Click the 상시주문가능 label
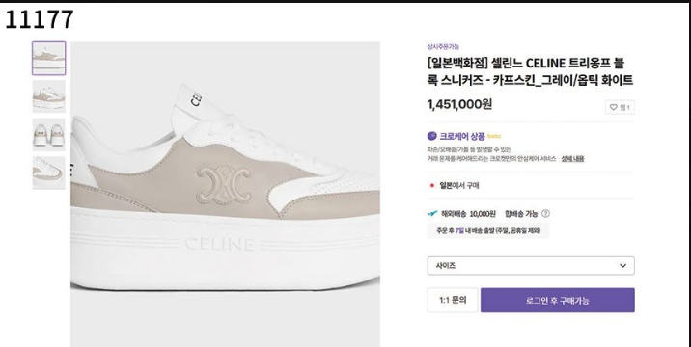 (443, 46)
